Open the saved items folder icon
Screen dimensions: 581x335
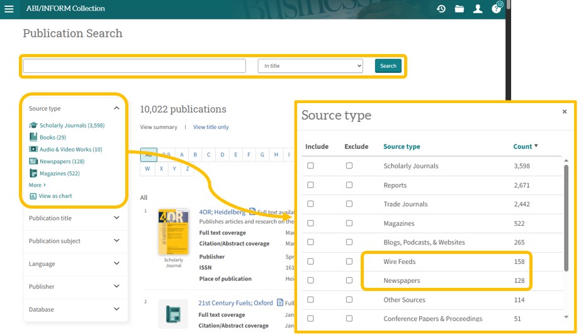[x=460, y=9]
